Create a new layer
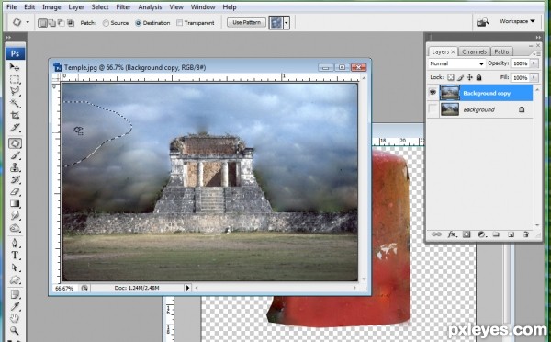The image size is (551, 342). tap(511, 234)
